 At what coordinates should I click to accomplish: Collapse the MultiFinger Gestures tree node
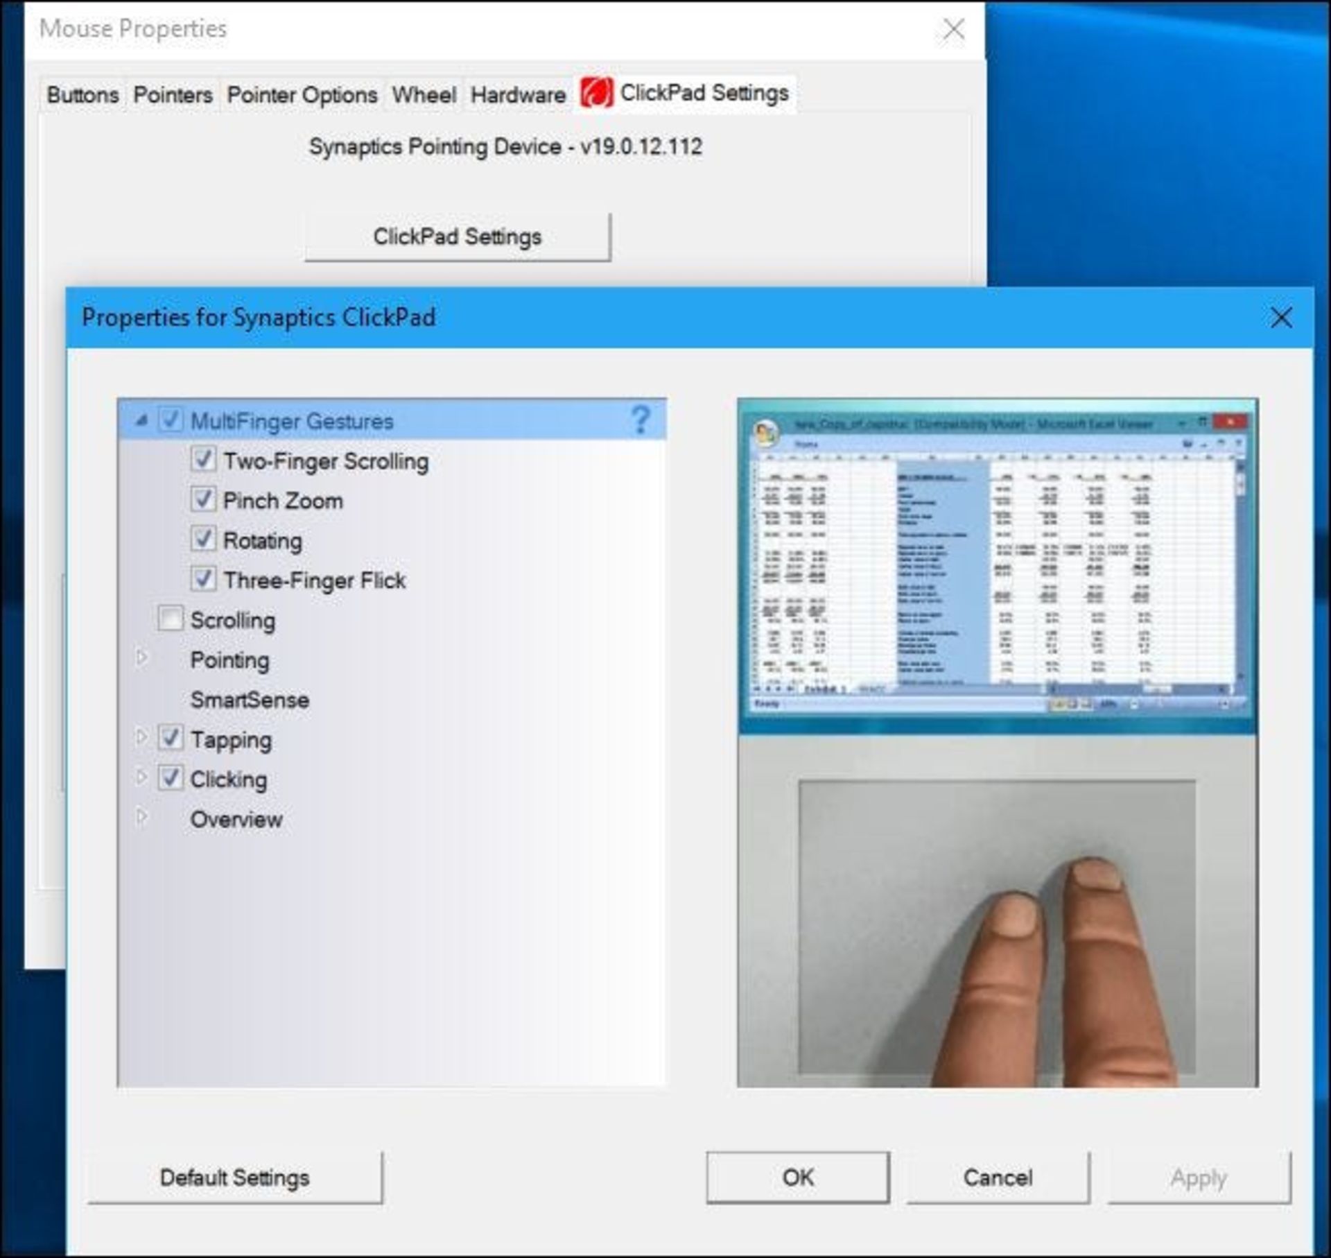[x=141, y=420]
